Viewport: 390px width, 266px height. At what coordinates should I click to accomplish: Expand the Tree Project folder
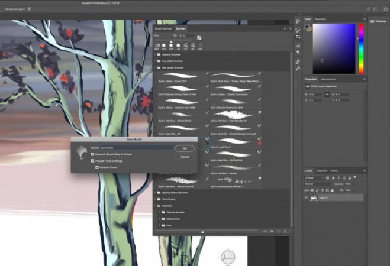155,199
